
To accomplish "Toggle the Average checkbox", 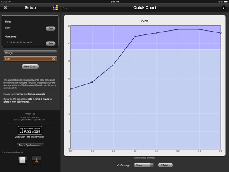I will pyautogui.click(x=118, y=165).
